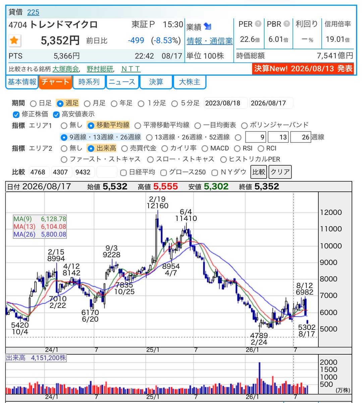Image resolution: width=364 pixels, height=403 pixels.
Task: Select the 5分足 radio button
Action: click(174, 104)
